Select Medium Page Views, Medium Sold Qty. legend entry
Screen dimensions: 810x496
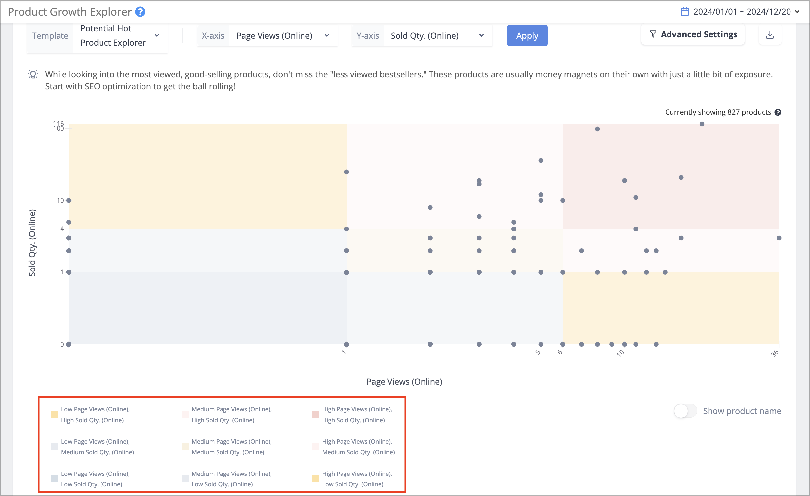click(227, 447)
